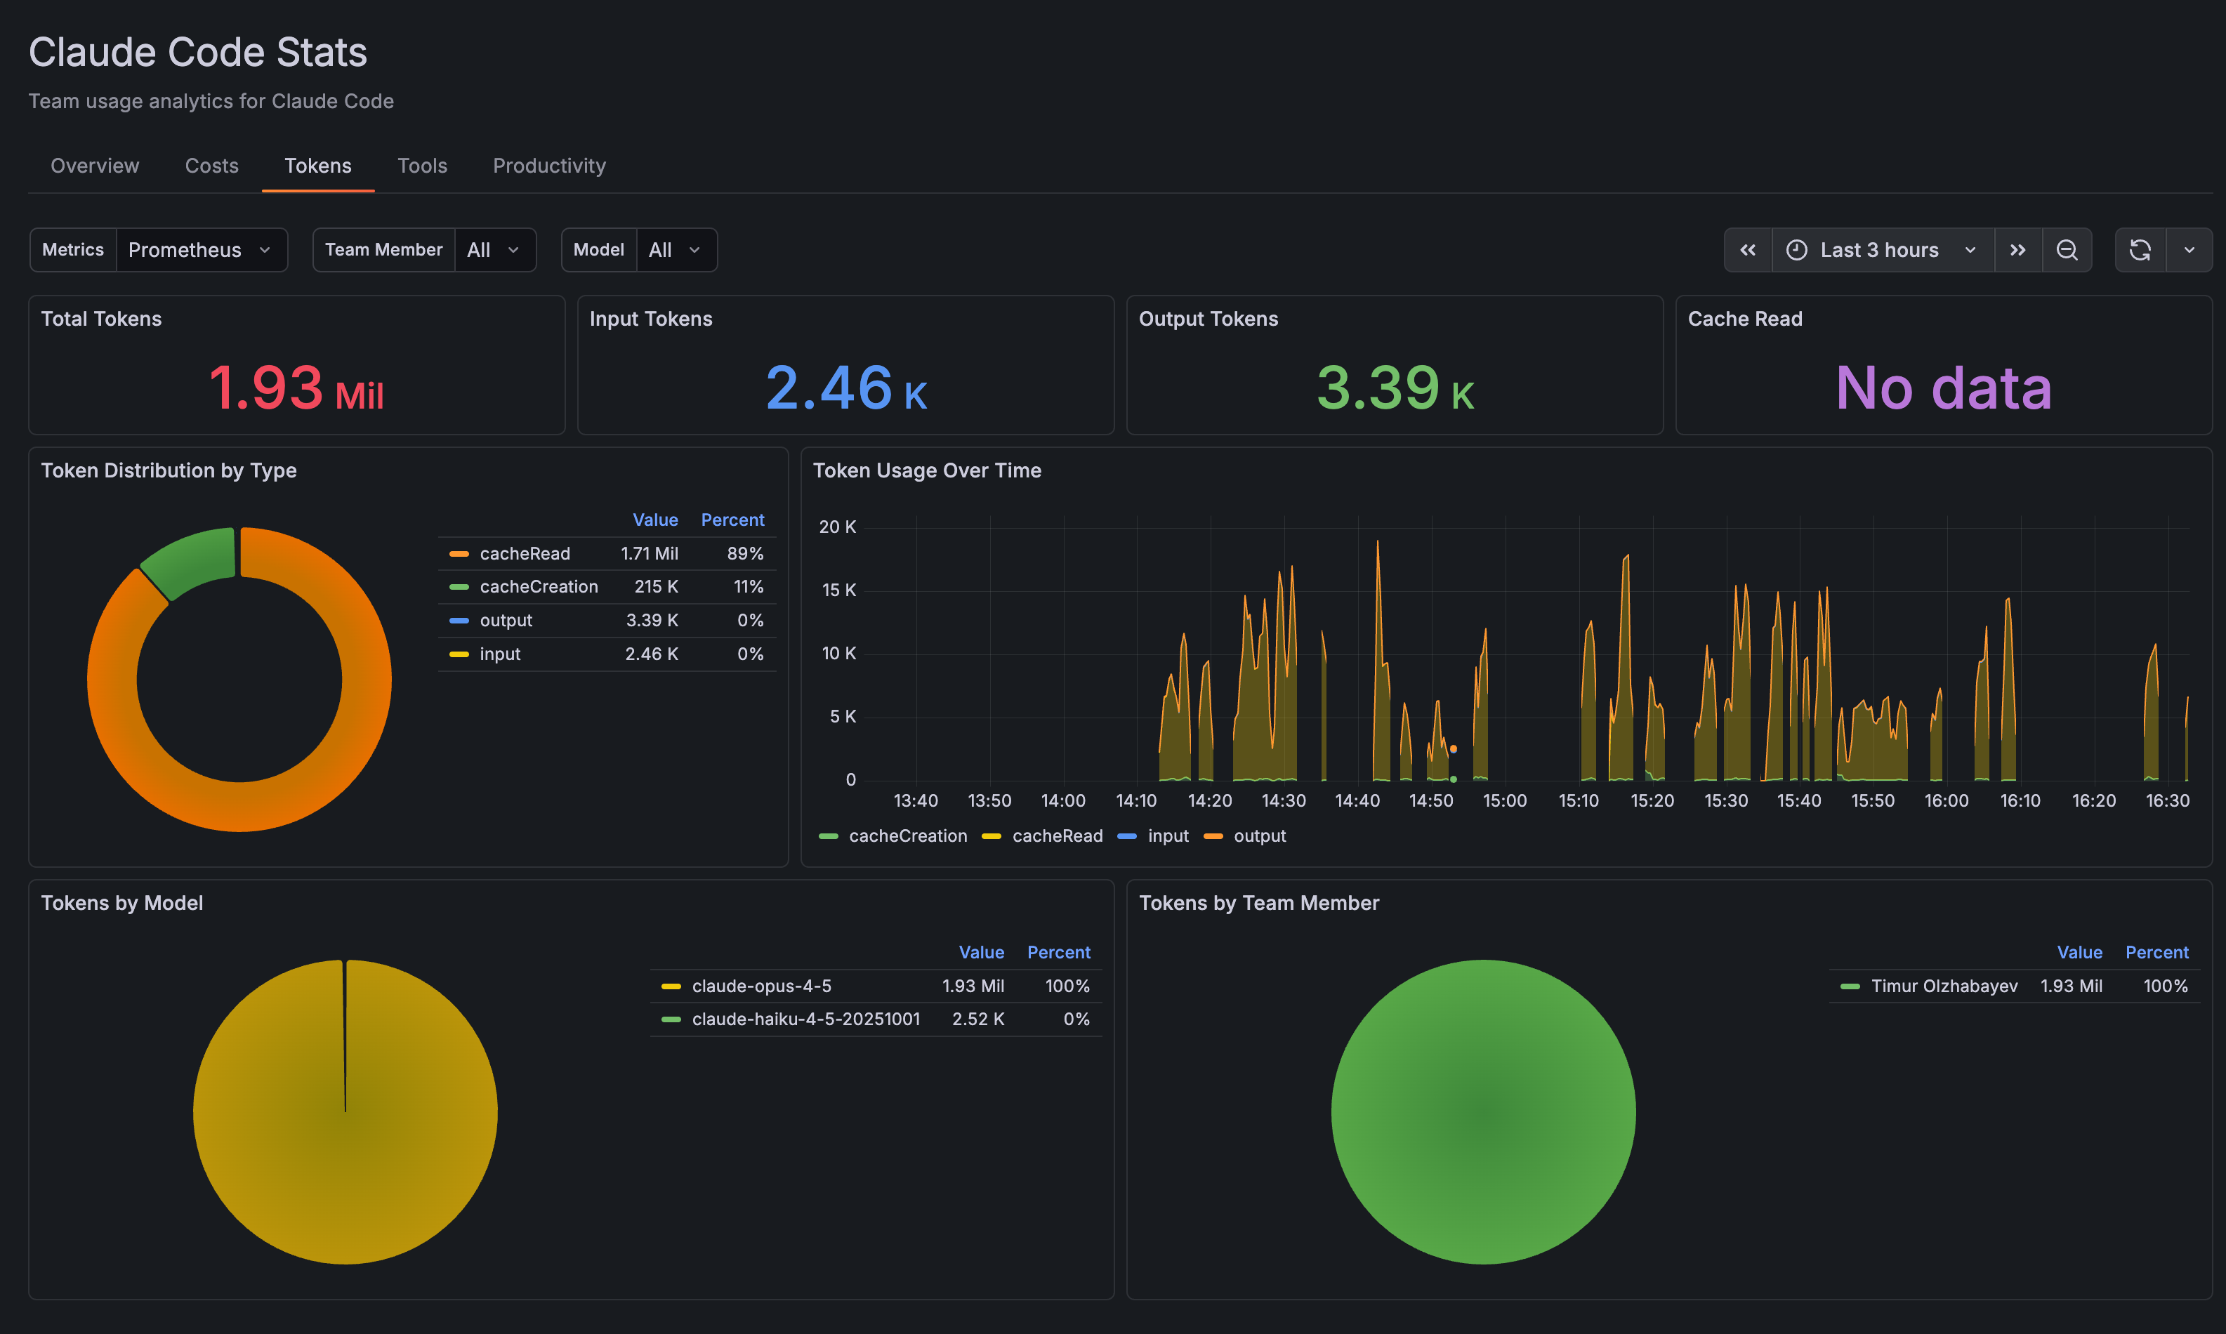The height and width of the screenshot is (1334, 2226).
Task: Switch to the Costs tab
Action: point(211,166)
